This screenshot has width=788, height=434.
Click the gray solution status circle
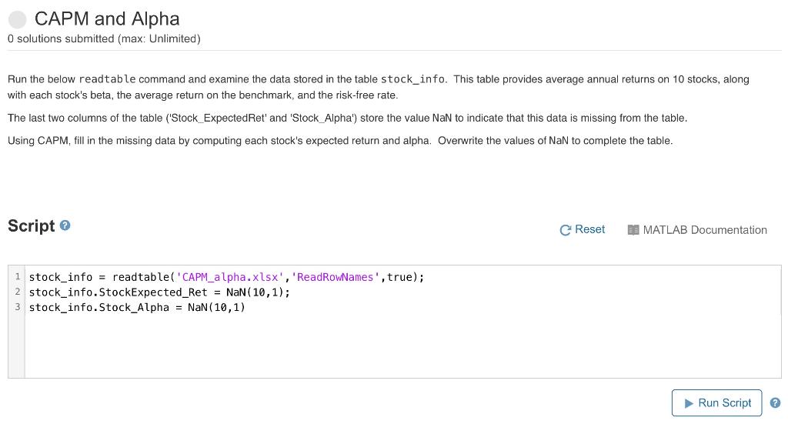click(x=18, y=19)
